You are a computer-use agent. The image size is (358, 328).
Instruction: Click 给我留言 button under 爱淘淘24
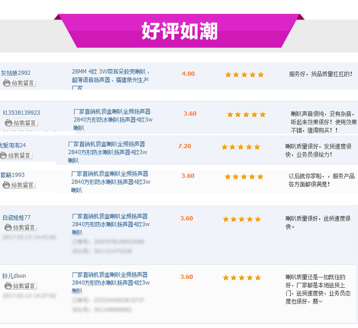pyautogui.click(x=16, y=155)
